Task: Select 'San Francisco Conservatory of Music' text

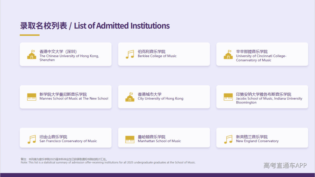Action: [x=68, y=141]
